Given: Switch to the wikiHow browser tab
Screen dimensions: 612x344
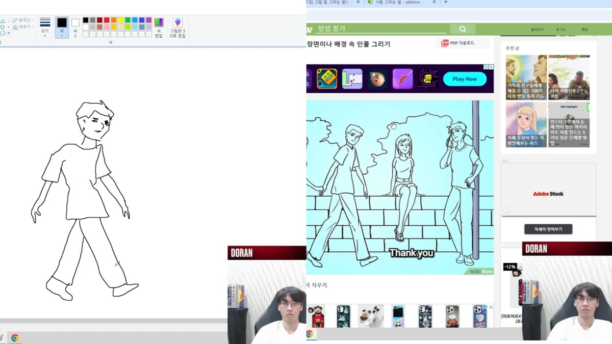Looking at the screenshot, I should [x=398, y=2].
